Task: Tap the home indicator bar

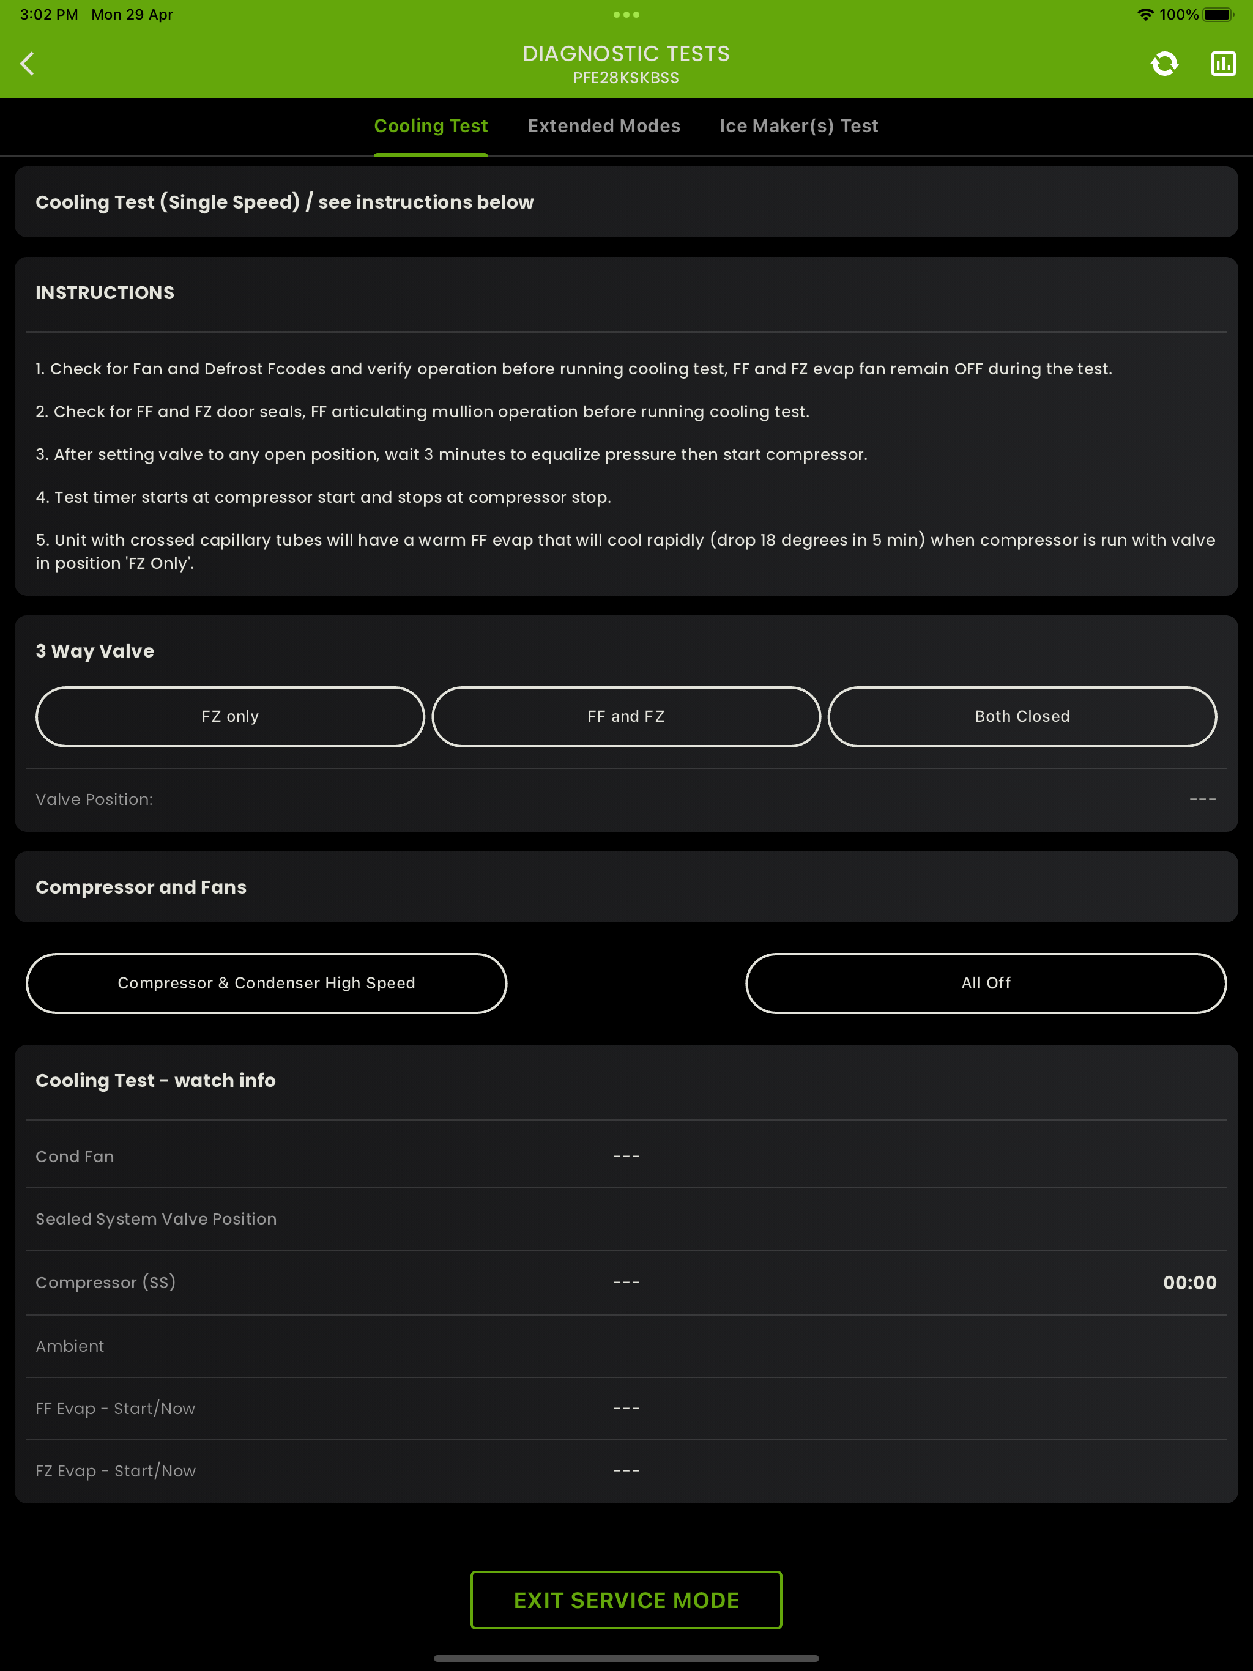Action: click(626, 1659)
